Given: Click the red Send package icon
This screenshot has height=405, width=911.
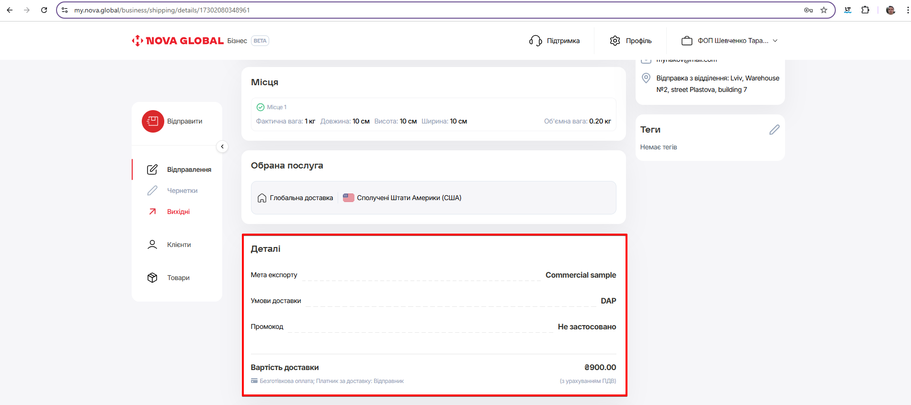Looking at the screenshot, I should click(153, 121).
